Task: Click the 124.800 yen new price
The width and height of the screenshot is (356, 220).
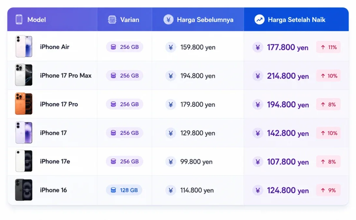Action: click(288, 190)
